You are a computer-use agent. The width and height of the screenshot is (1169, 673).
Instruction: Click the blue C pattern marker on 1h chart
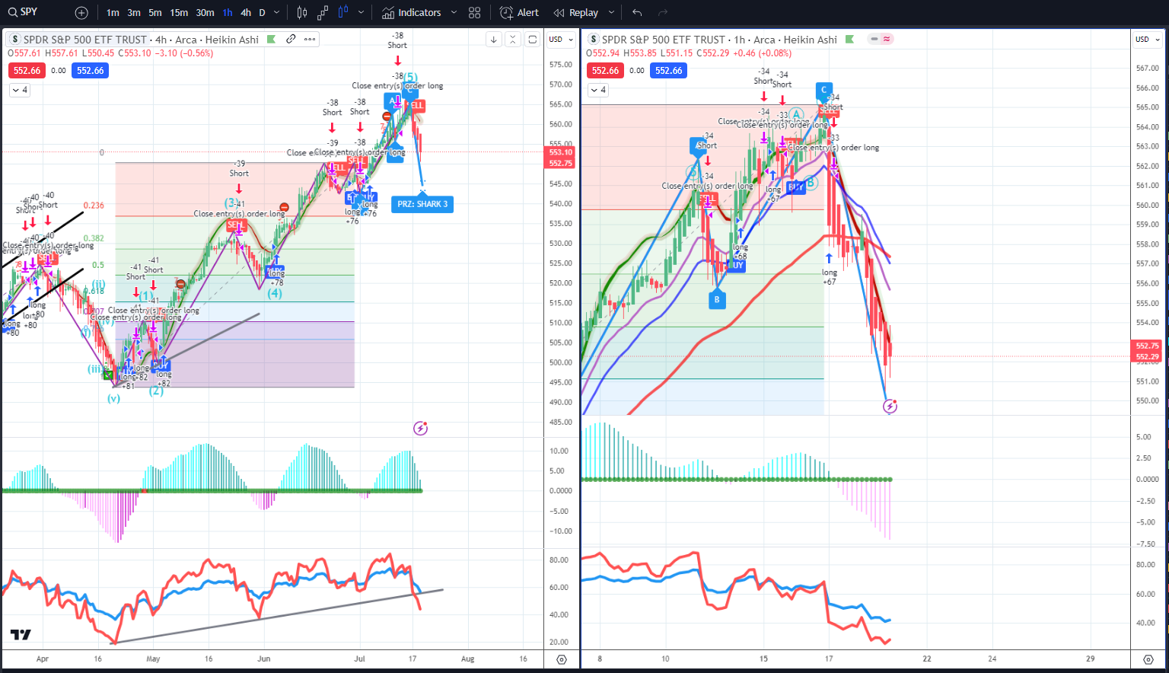[x=823, y=91]
